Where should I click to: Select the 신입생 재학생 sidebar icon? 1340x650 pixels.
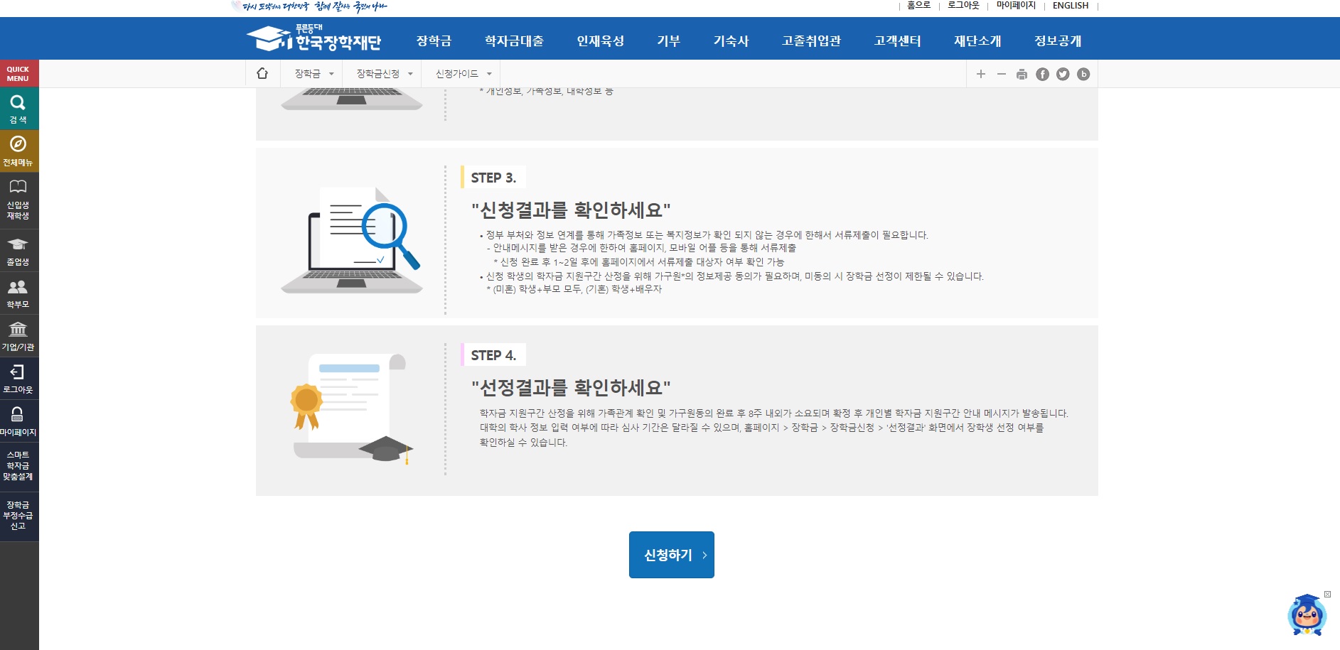click(x=18, y=197)
